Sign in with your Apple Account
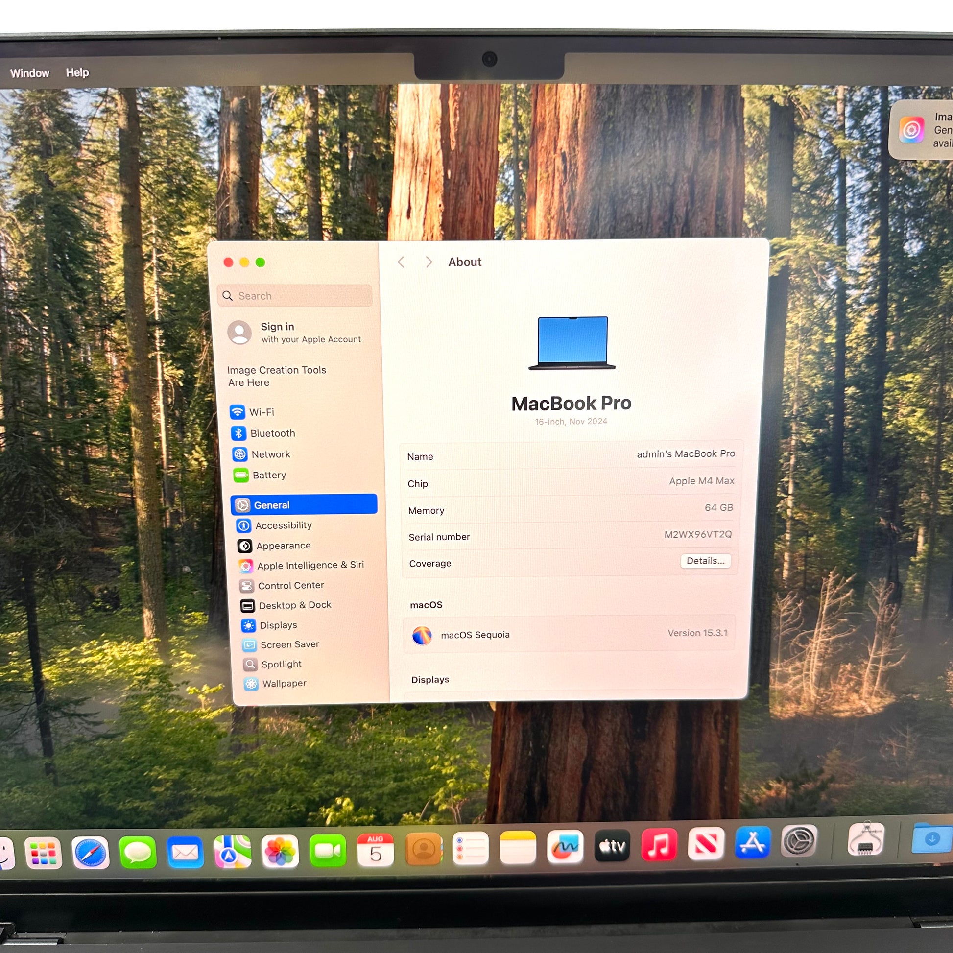 (294, 333)
